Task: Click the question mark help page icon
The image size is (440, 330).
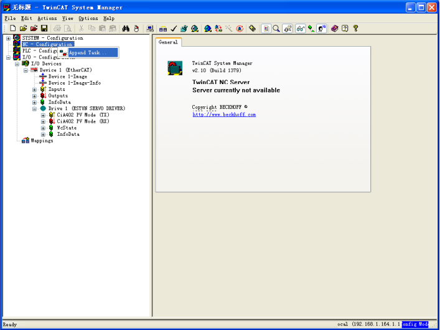Action: (345, 29)
